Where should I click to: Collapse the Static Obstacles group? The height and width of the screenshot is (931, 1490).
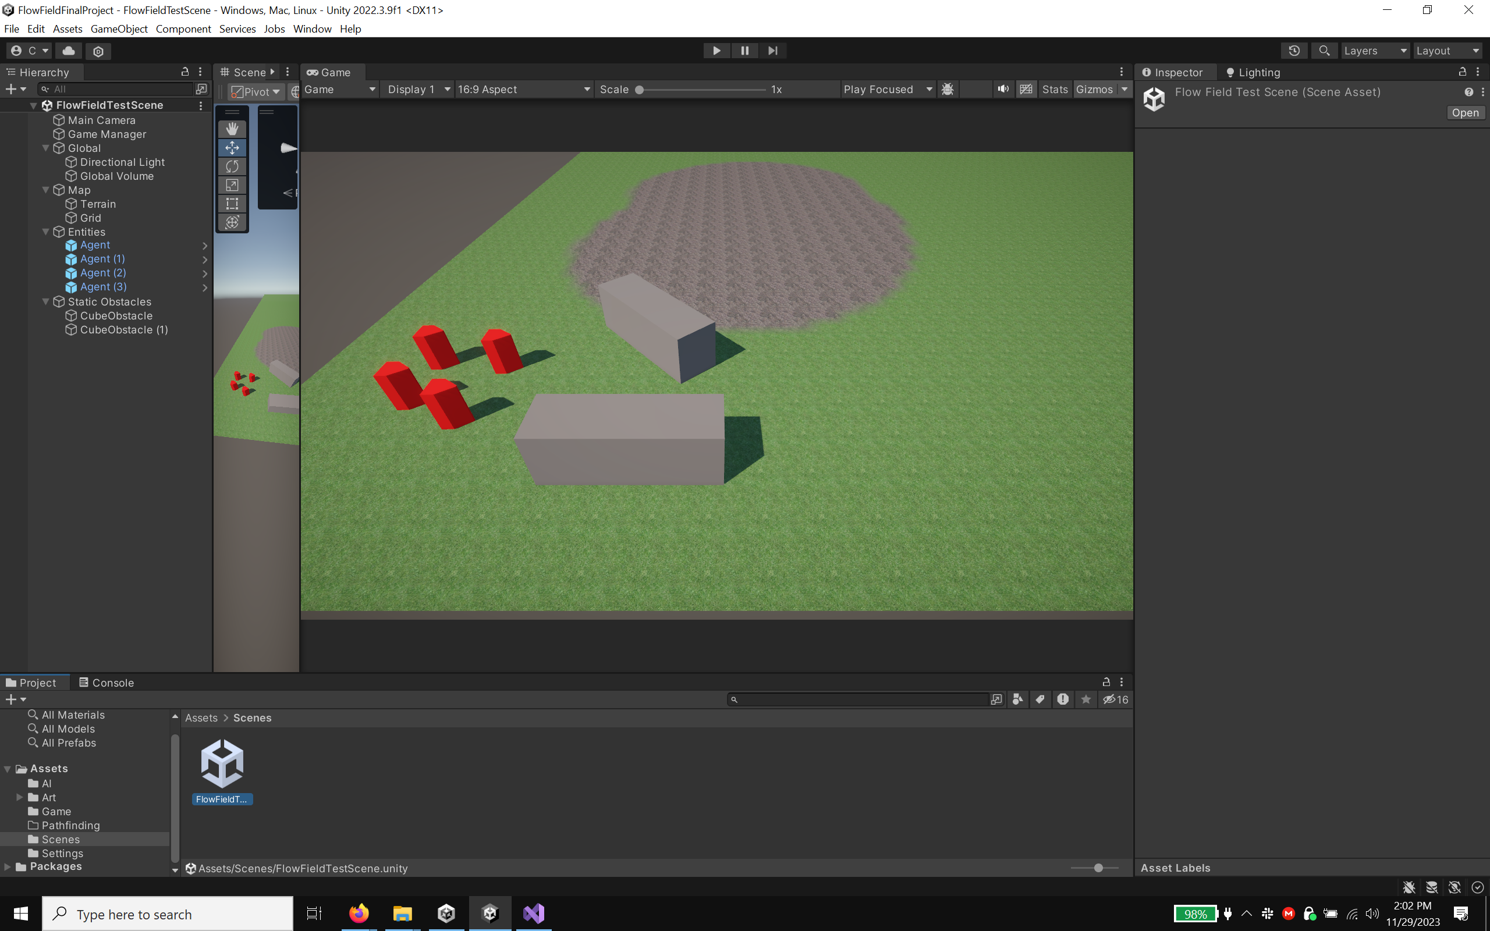pyautogui.click(x=45, y=302)
